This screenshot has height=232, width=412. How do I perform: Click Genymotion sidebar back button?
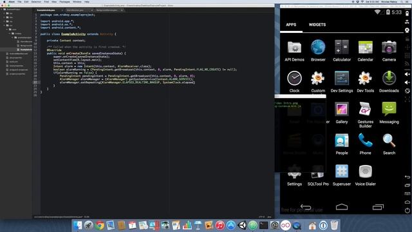[x=407, y=177]
